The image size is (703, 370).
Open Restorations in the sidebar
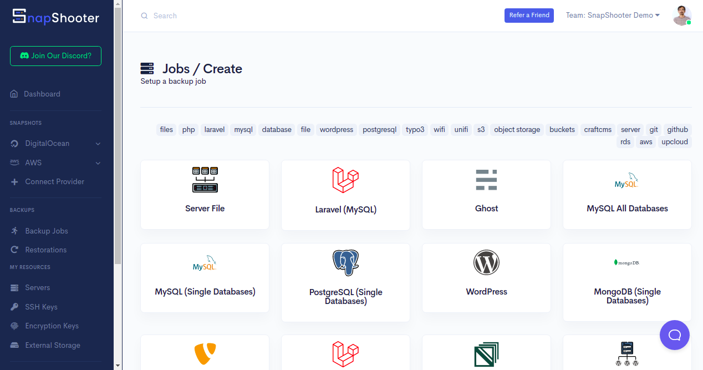tap(45, 250)
